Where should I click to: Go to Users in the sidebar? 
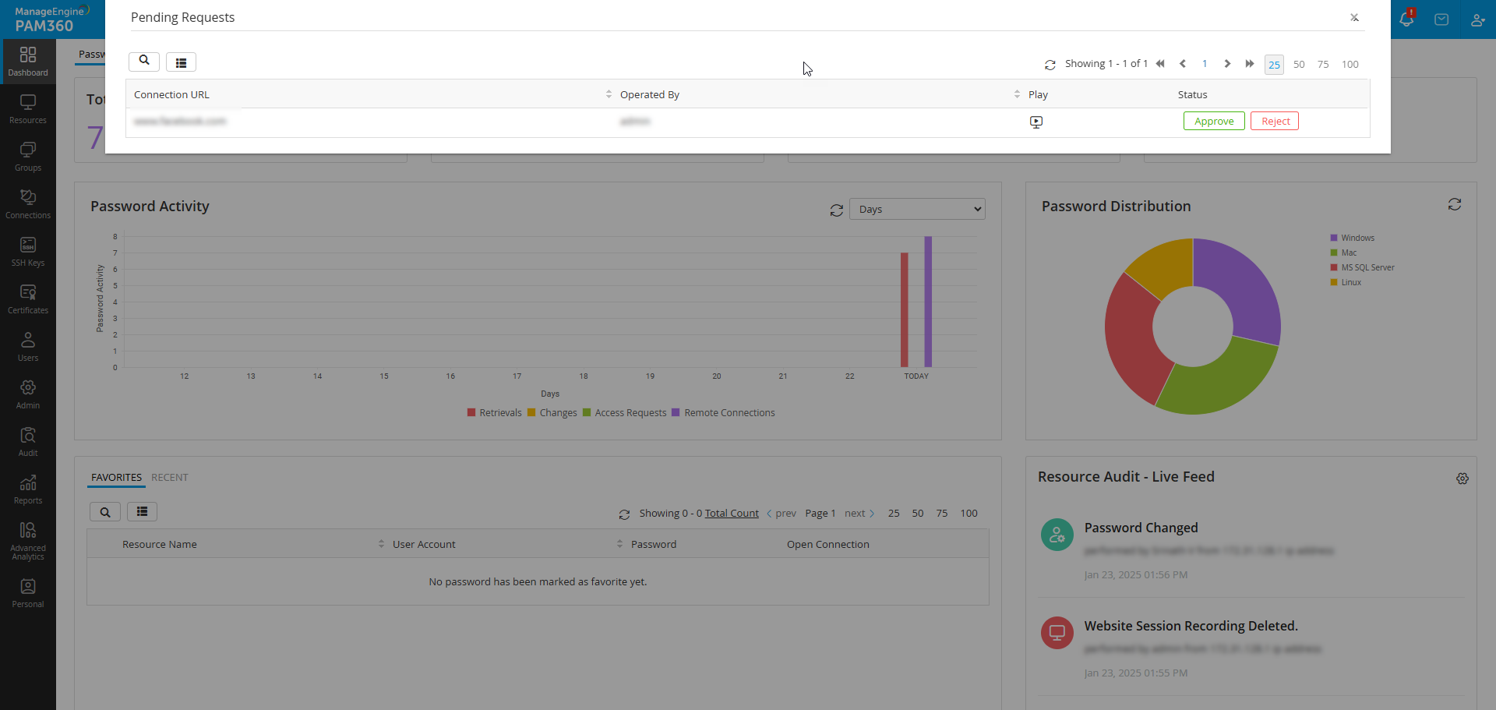tap(28, 348)
